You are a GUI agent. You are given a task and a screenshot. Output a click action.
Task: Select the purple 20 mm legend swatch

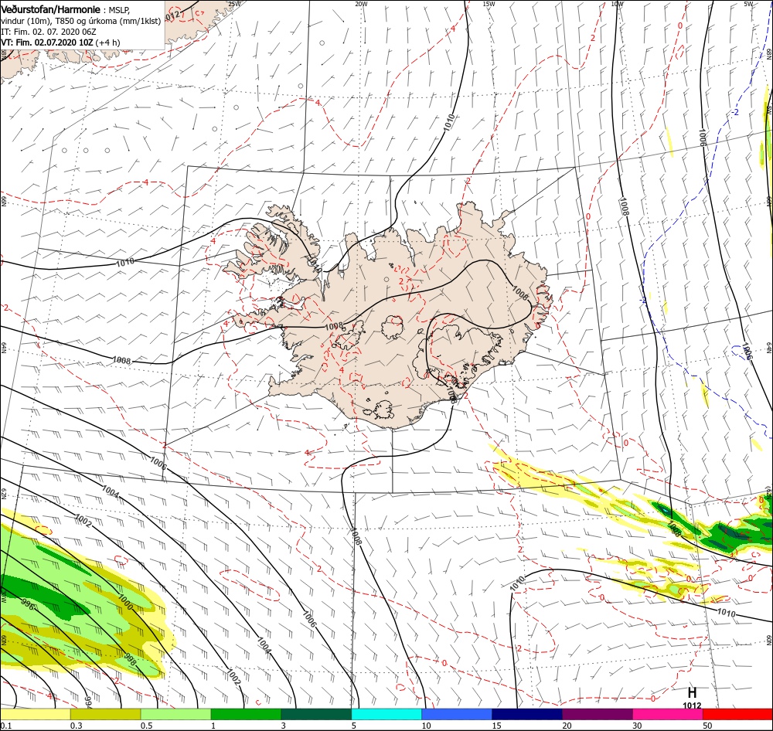[597, 714]
